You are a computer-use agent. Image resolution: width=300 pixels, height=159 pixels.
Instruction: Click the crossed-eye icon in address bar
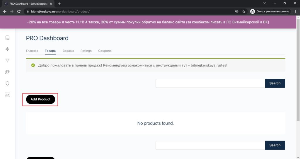pos(237,11)
